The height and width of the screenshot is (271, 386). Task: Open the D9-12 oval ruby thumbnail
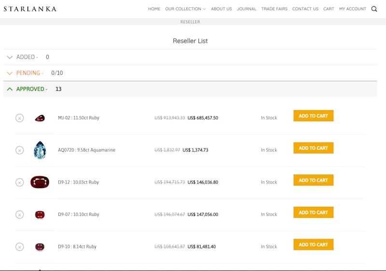click(40, 182)
